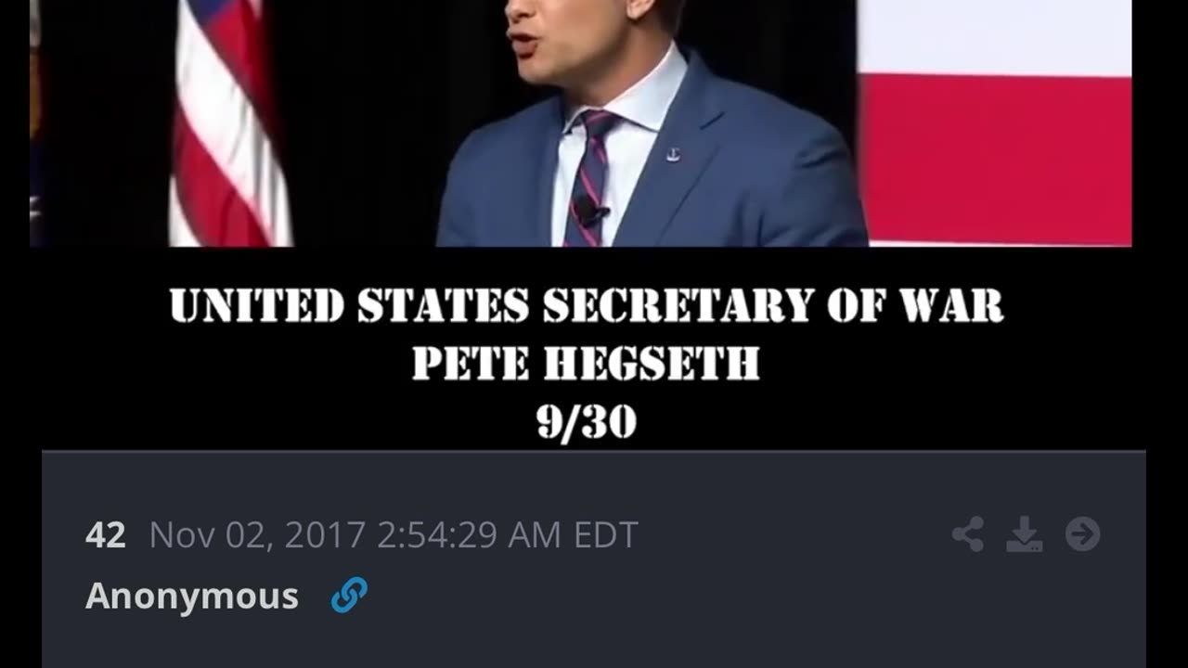Click the lapel microphone on the tie

(x=589, y=213)
